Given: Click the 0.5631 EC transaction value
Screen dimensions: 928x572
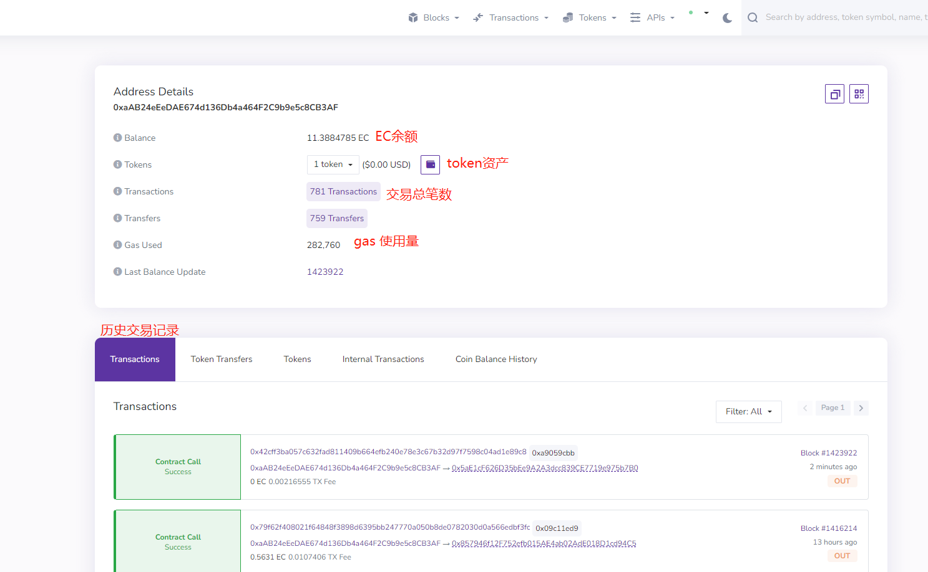Looking at the screenshot, I should pyautogui.click(x=268, y=557).
